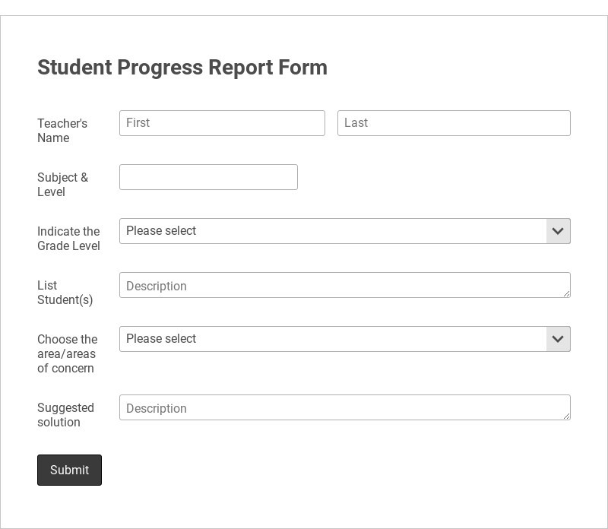Click the List Student(s) label
The height and width of the screenshot is (529, 608).
[65, 293]
